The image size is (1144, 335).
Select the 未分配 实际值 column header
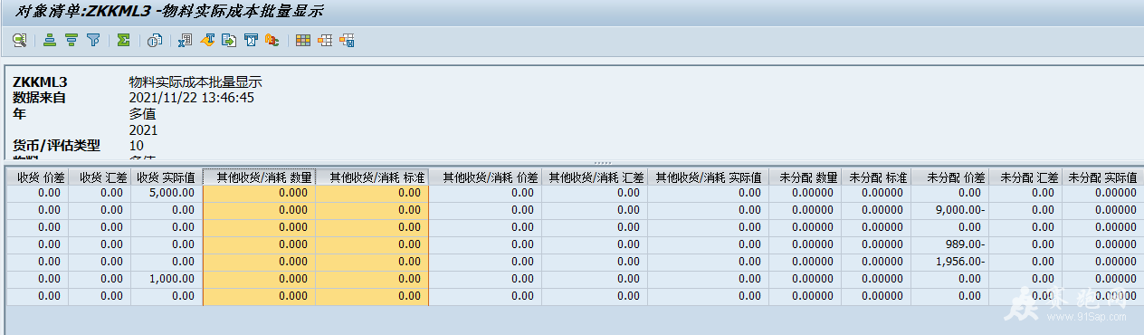[1102, 177]
